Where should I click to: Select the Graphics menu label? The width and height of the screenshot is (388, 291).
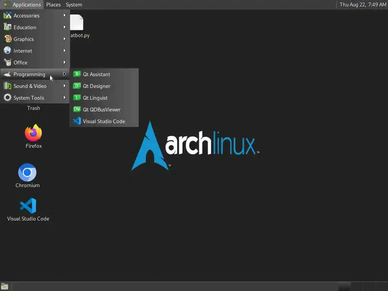point(23,39)
